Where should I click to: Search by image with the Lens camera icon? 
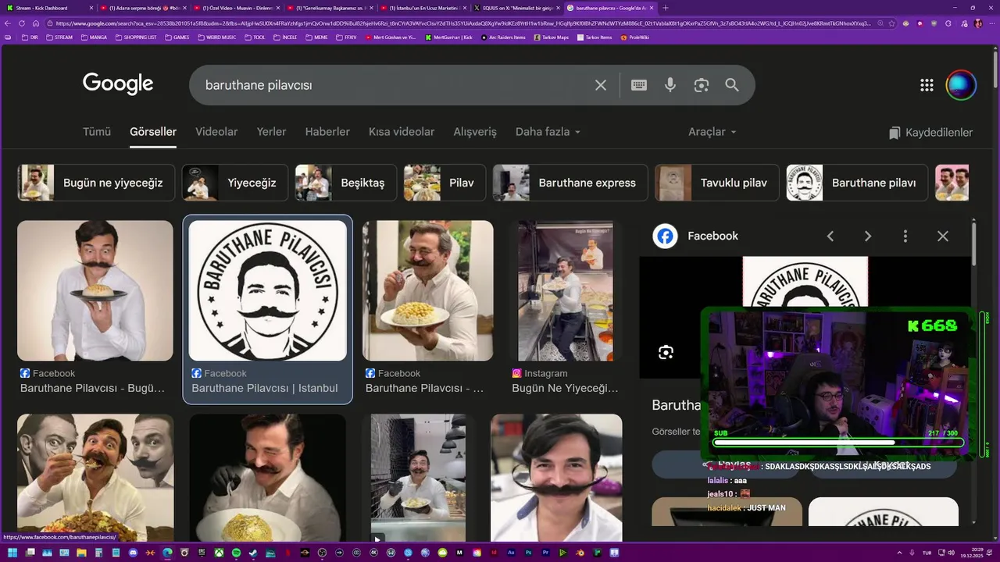tap(702, 85)
